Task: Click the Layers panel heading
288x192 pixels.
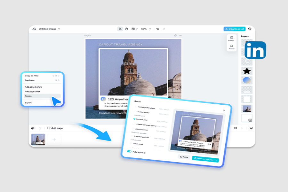Action: (245, 36)
